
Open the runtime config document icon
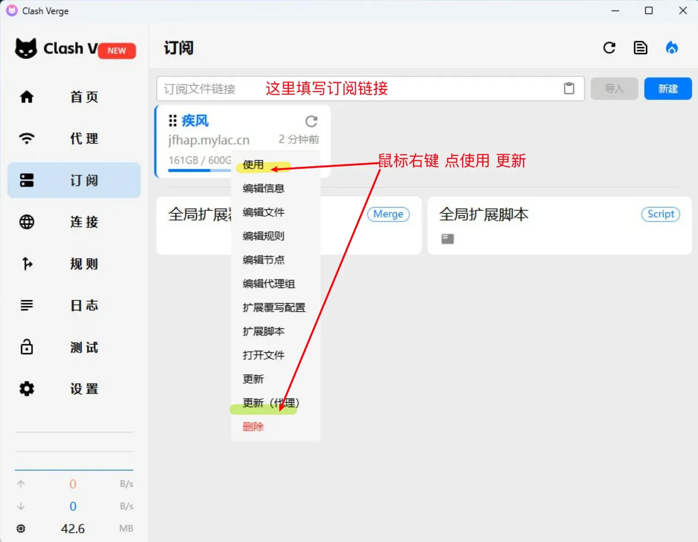coord(640,48)
